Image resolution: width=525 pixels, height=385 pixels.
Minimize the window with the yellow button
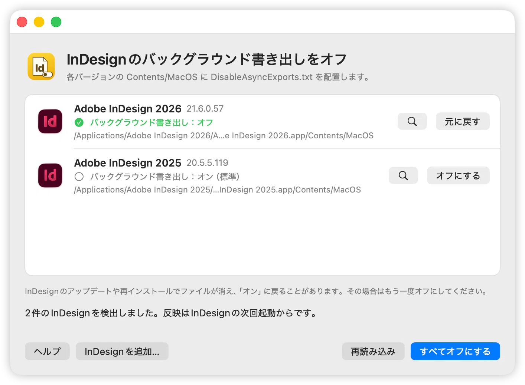pos(39,22)
